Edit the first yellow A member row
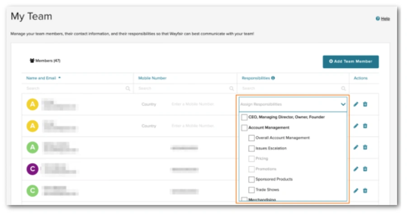The width and height of the screenshot is (407, 215). pos(356,104)
